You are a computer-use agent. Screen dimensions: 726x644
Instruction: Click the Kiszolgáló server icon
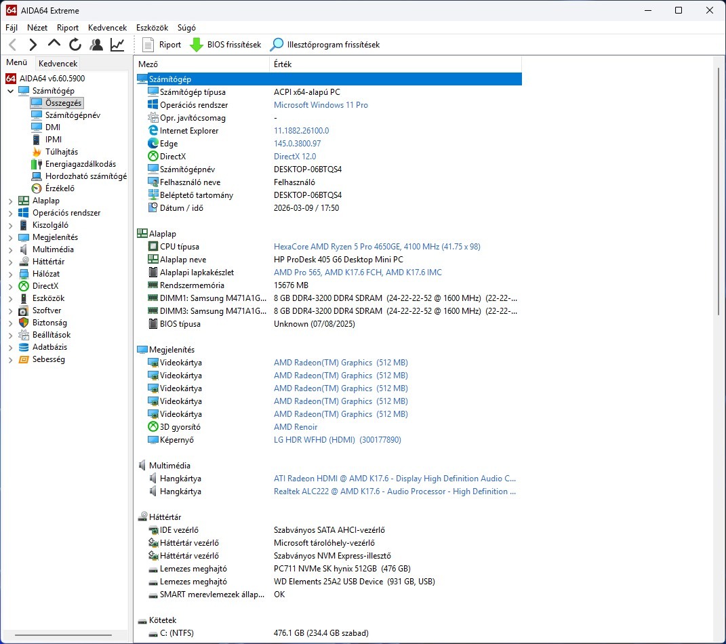coord(24,225)
